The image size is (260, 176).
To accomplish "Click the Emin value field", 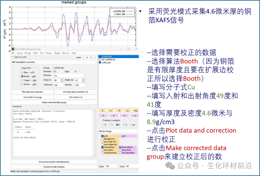I will pos(111,166).
